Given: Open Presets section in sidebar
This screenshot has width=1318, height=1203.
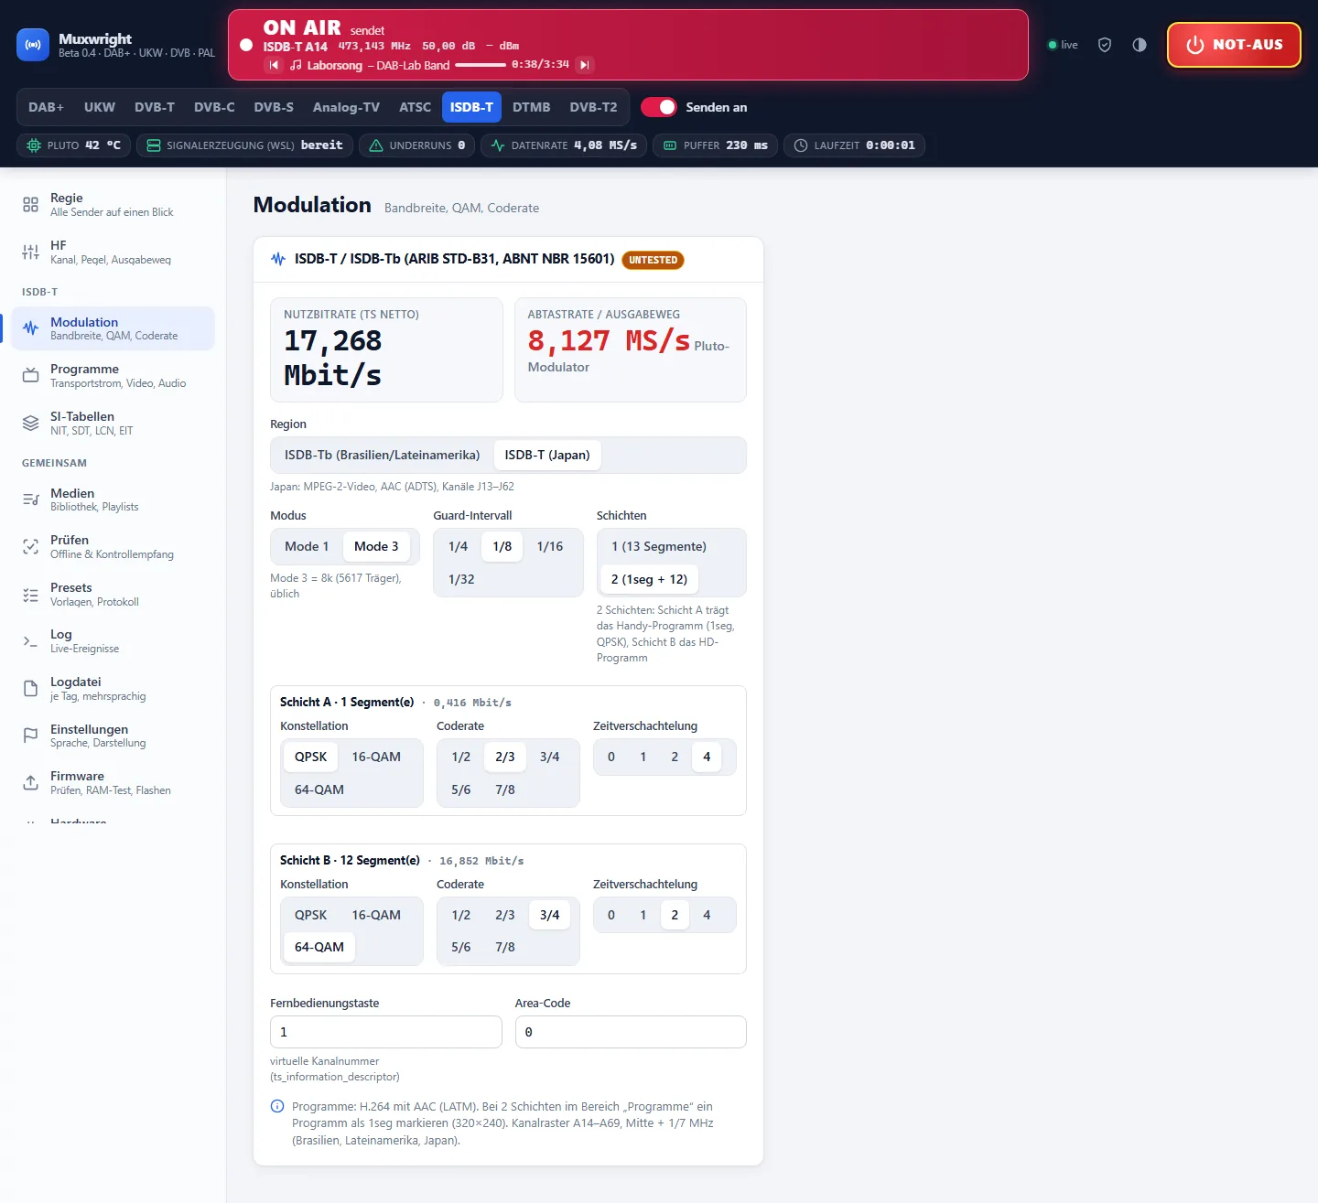Looking at the screenshot, I should click(x=113, y=595).
